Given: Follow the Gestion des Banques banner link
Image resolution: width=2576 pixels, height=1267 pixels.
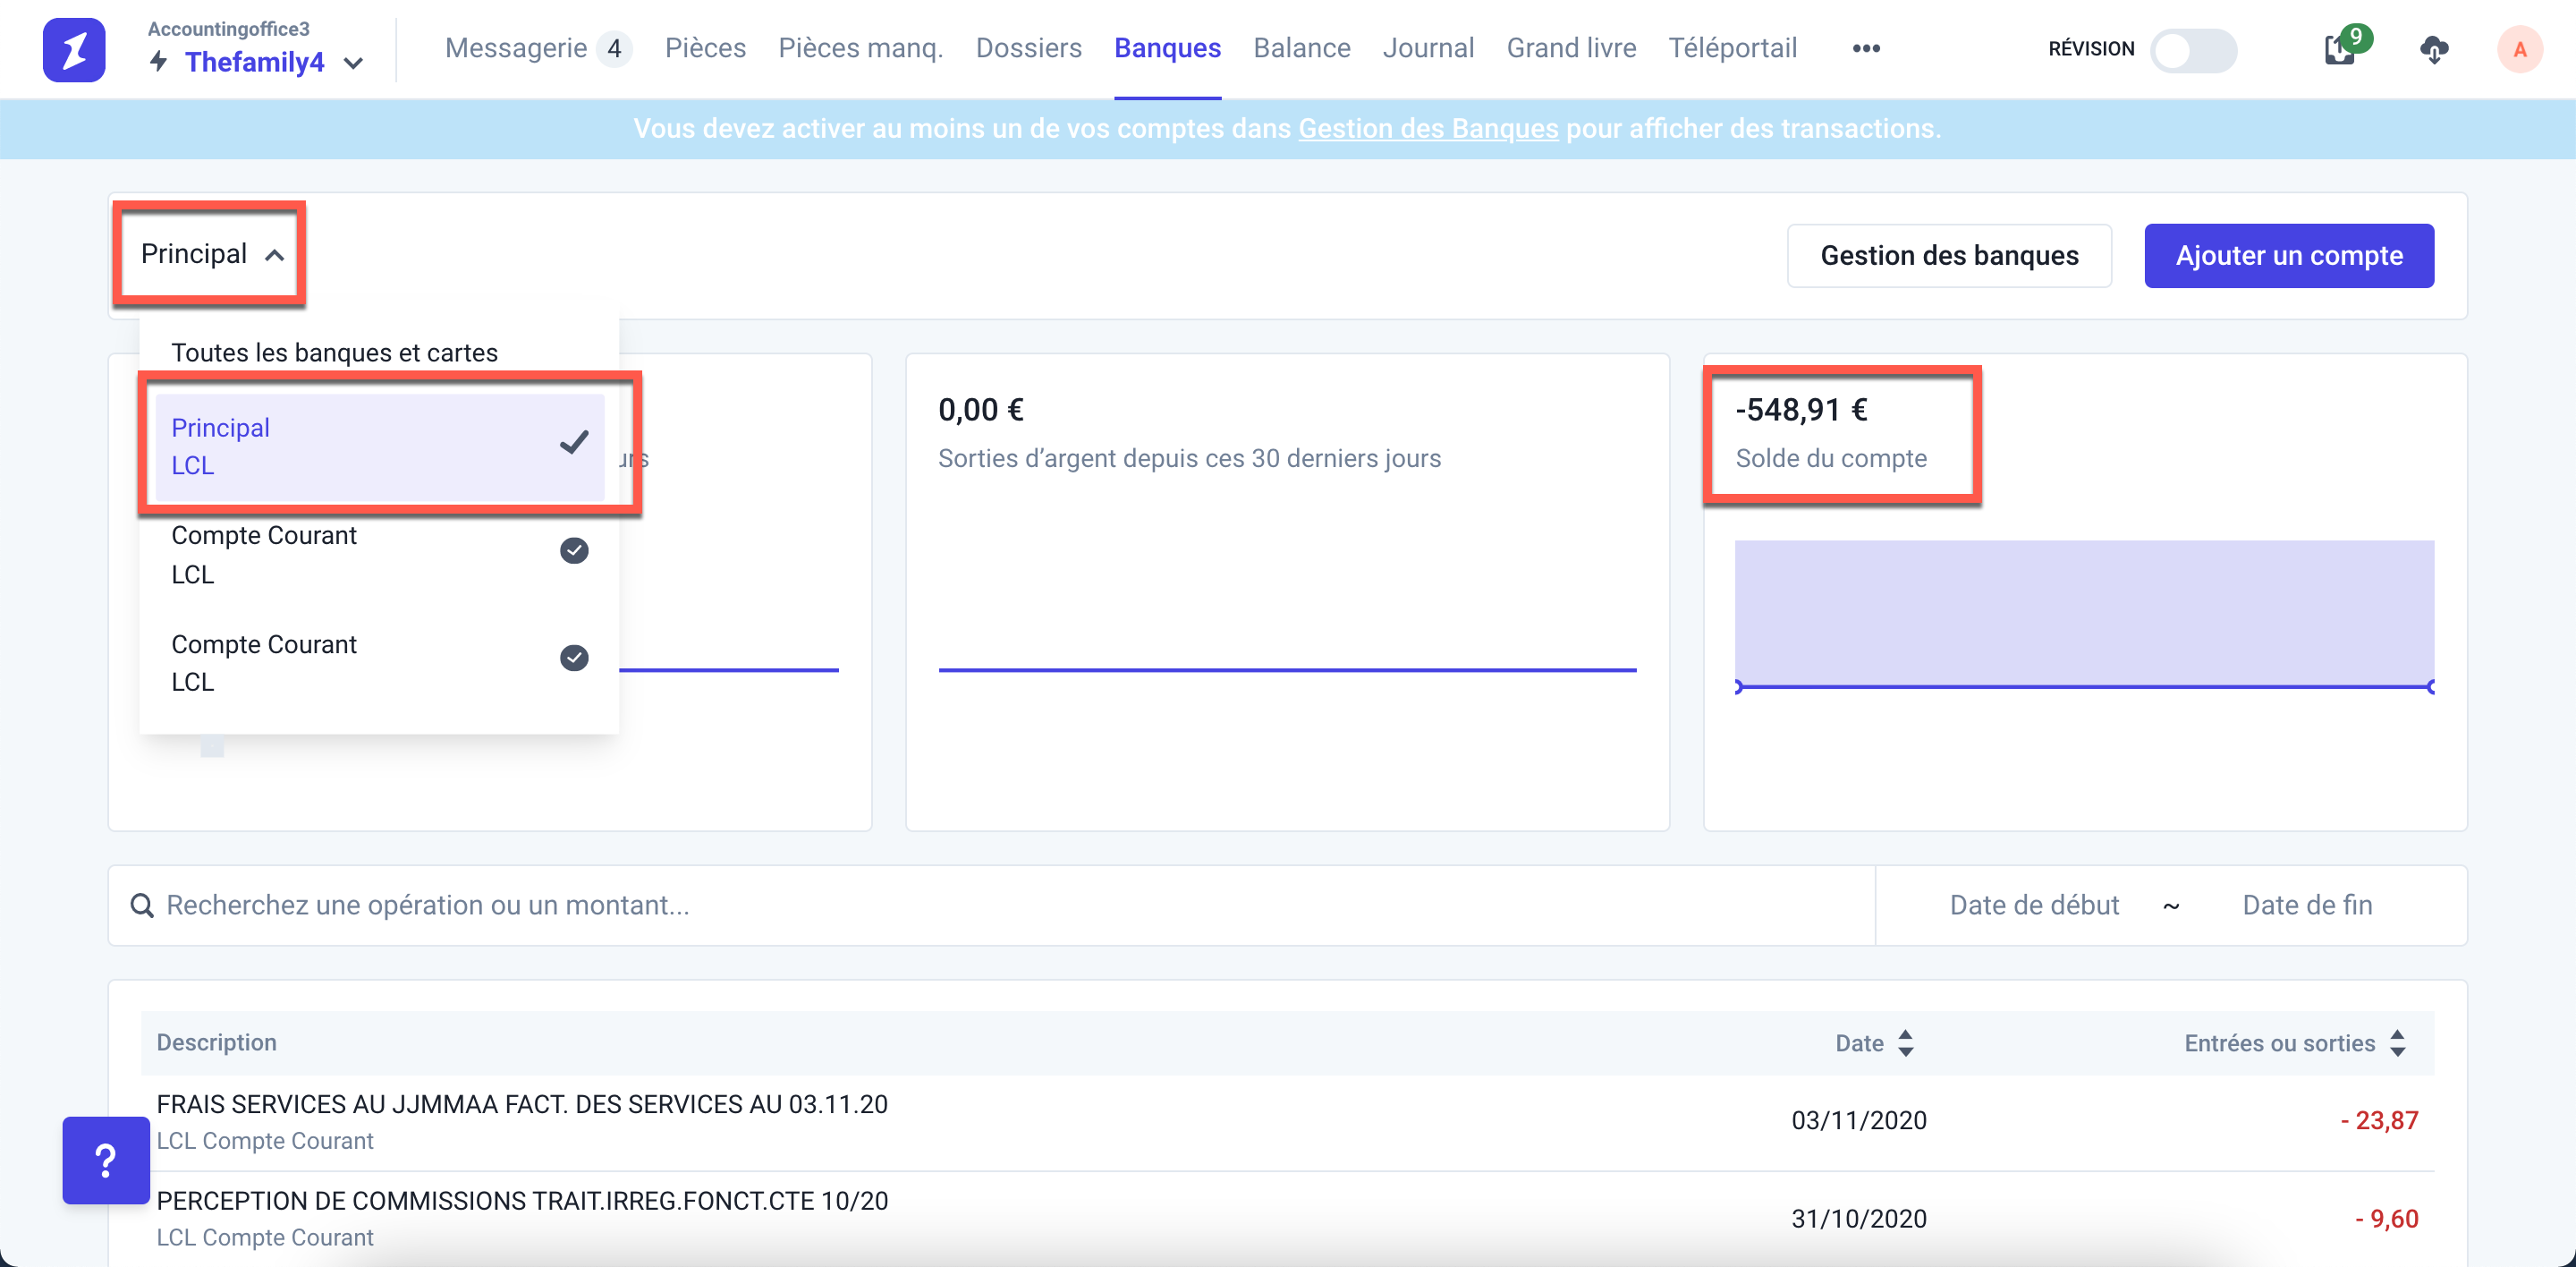Looking at the screenshot, I should 1427,128.
